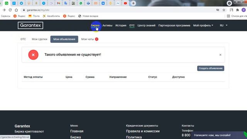Select the Мои объявления tab
This screenshot has width=247, height=139.
coord(64,39)
